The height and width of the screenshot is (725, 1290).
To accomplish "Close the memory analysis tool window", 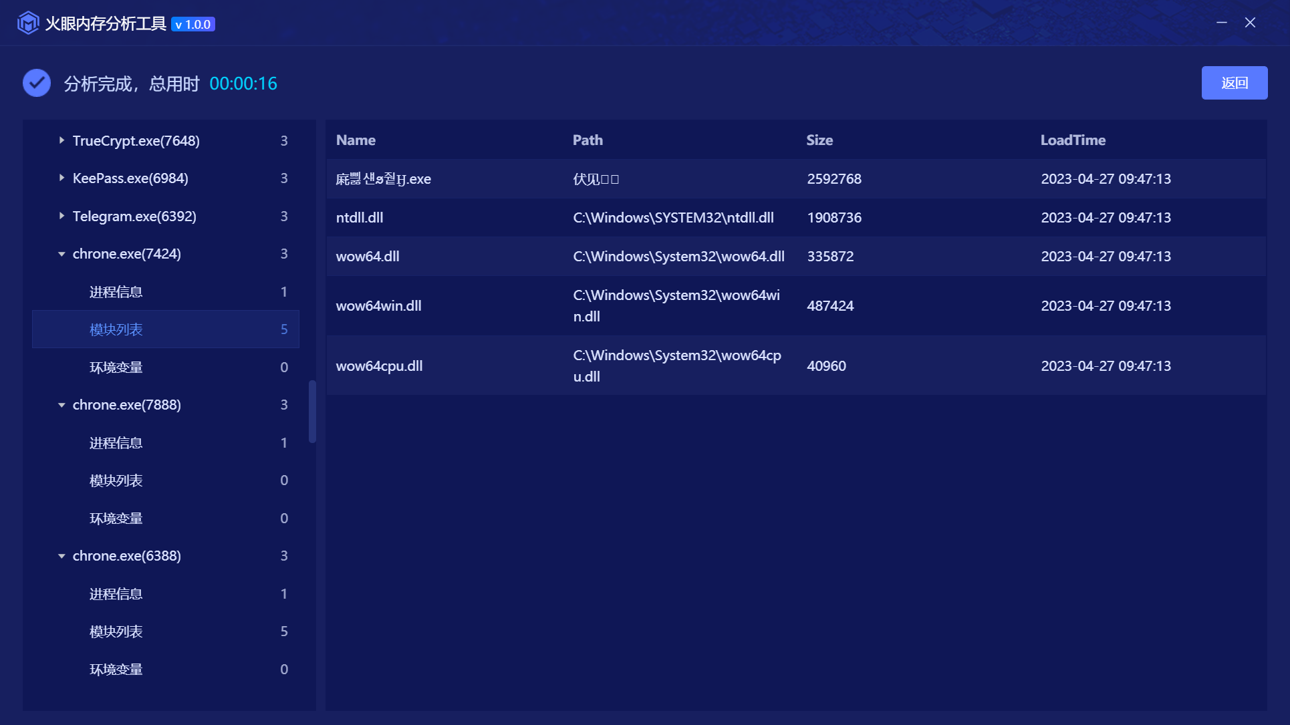I will 1250,23.
